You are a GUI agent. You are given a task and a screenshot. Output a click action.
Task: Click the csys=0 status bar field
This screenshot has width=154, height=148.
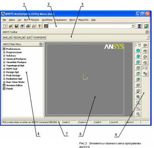[x=117, y=122]
